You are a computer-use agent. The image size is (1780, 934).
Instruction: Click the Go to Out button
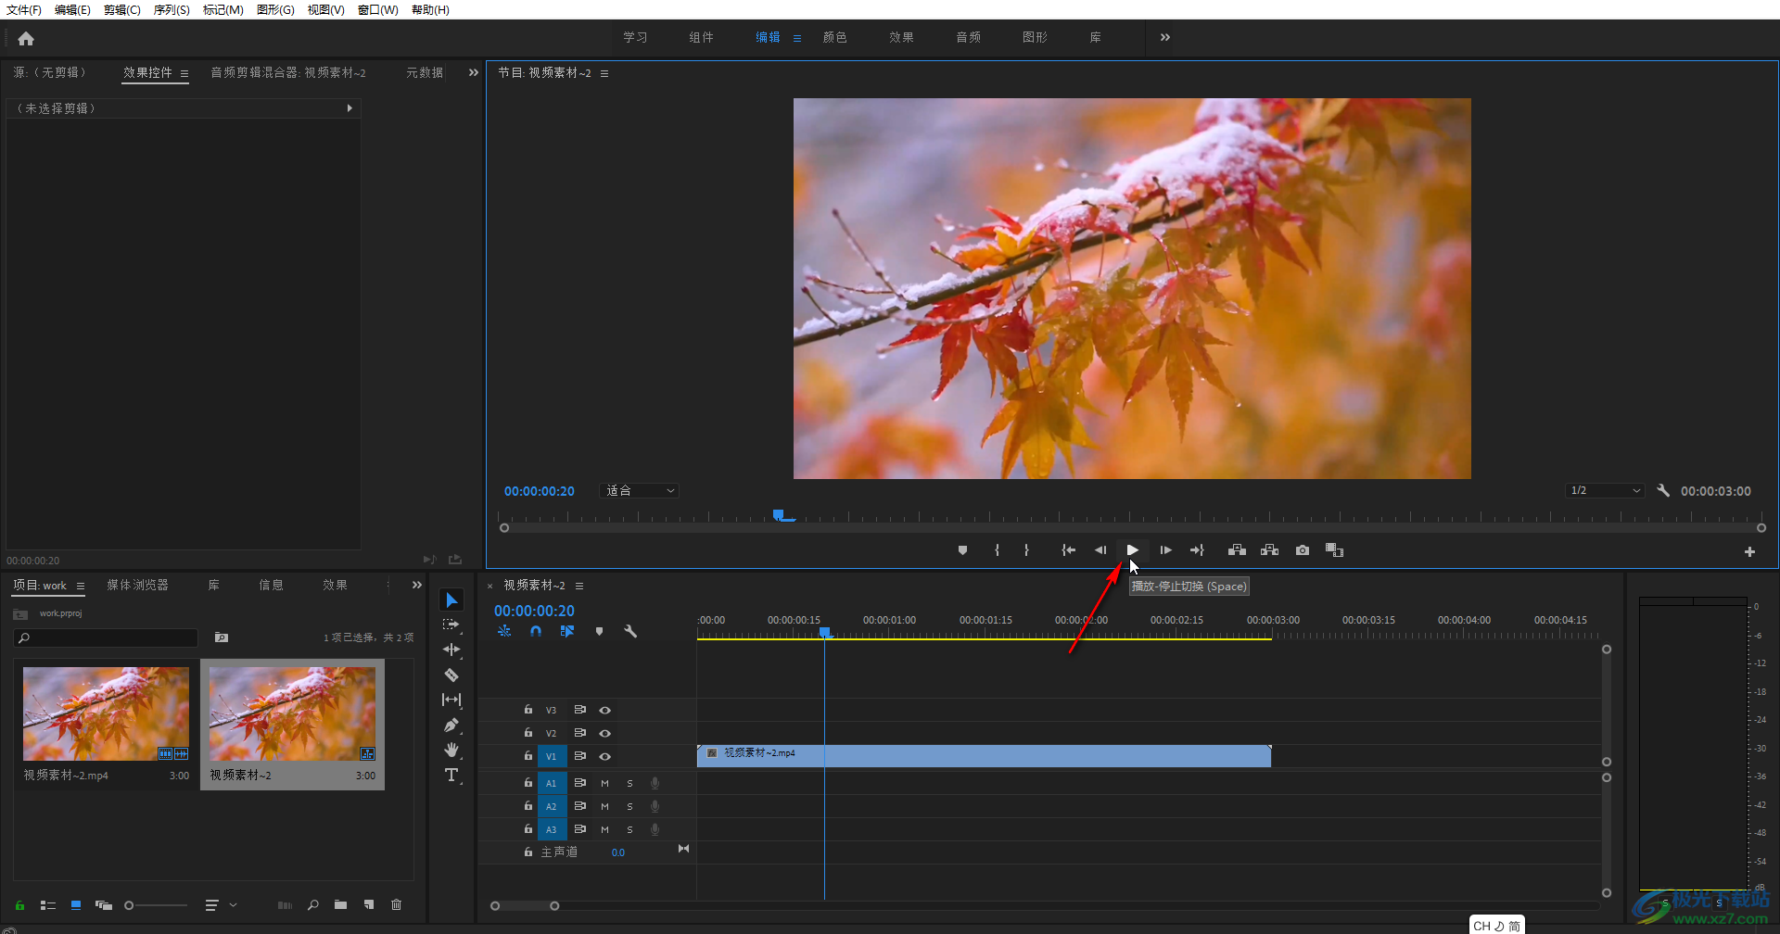tap(1197, 550)
